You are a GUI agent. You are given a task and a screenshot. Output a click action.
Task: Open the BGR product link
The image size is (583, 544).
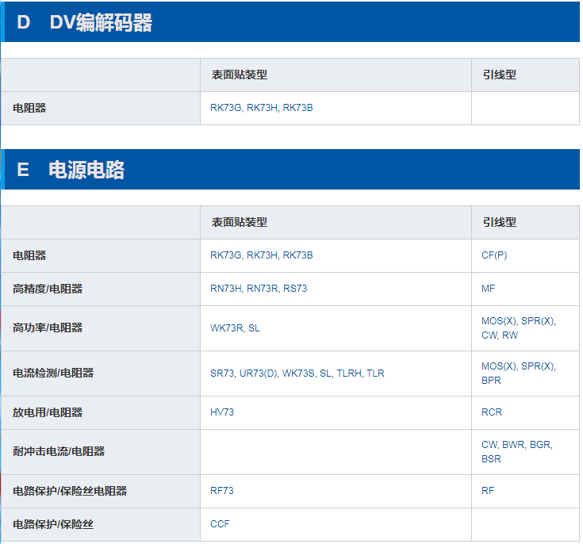pos(541,445)
